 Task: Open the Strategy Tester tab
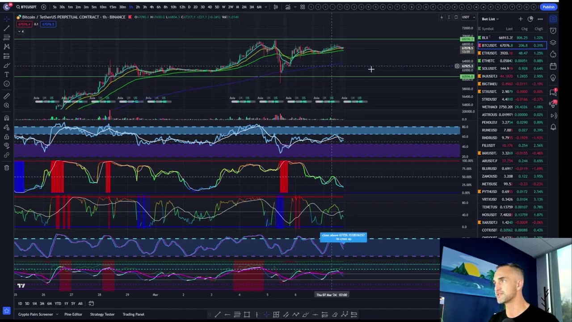click(102, 314)
